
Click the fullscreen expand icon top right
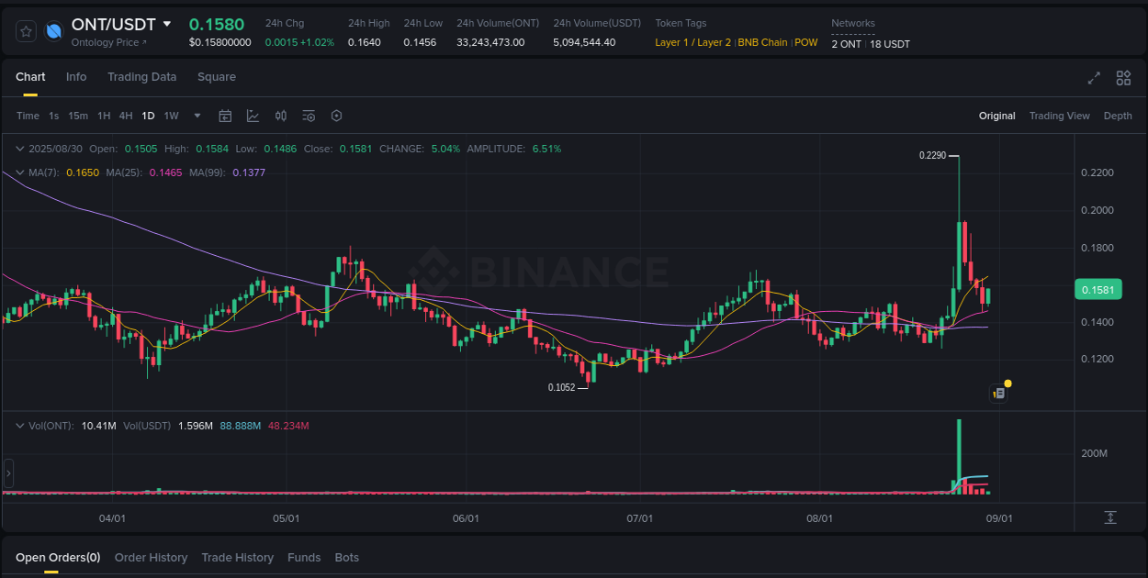click(1094, 78)
